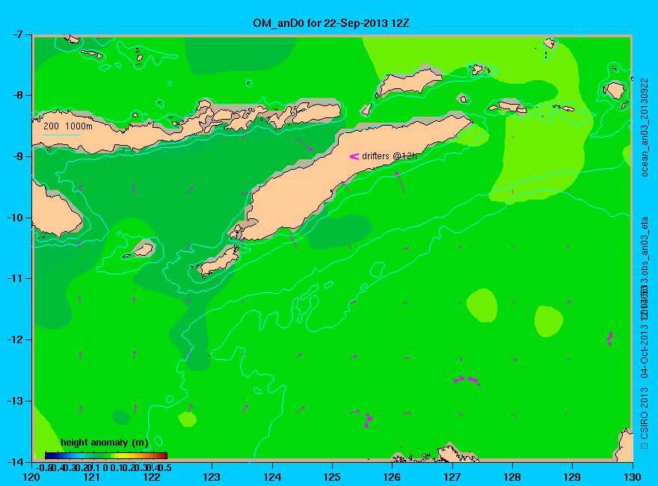The height and width of the screenshot is (486, 658).
Task: Click the vertical 'CSIRO 2013' credit text
Action: [x=645, y=413]
